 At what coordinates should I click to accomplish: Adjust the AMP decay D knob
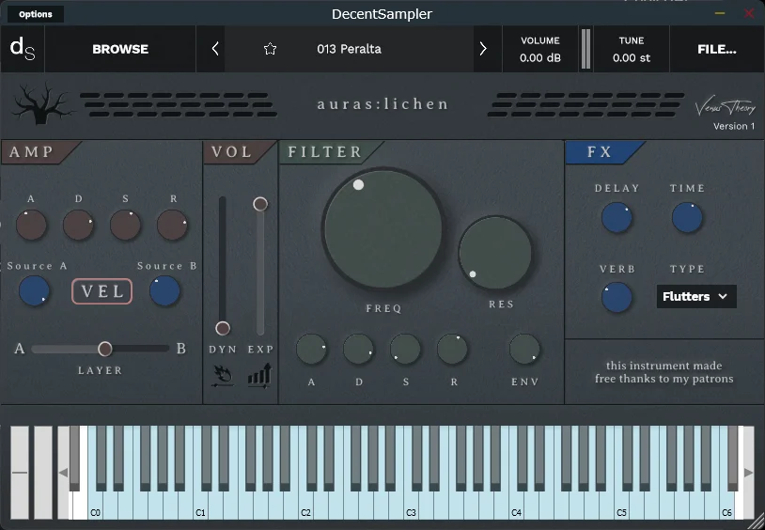tap(78, 225)
